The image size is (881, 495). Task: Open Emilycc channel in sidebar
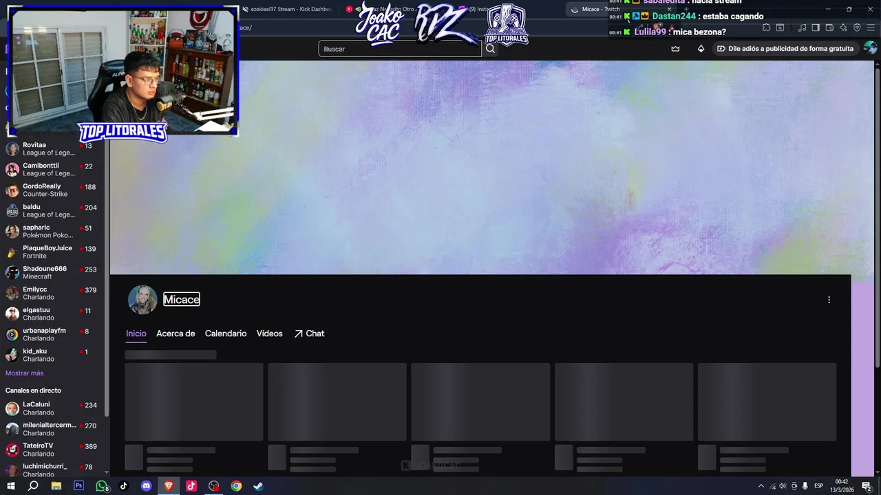pyautogui.click(x=52, y=294)
